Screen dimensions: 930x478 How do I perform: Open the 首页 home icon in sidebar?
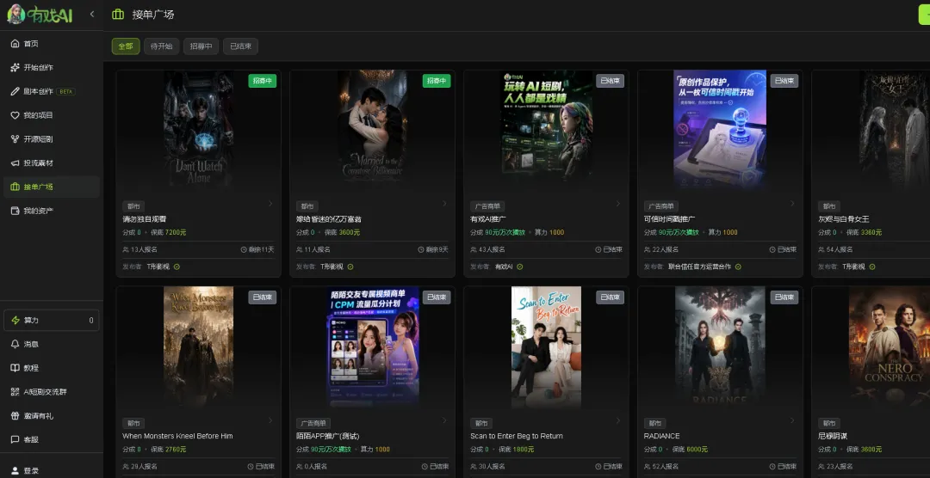pos(15,44)
